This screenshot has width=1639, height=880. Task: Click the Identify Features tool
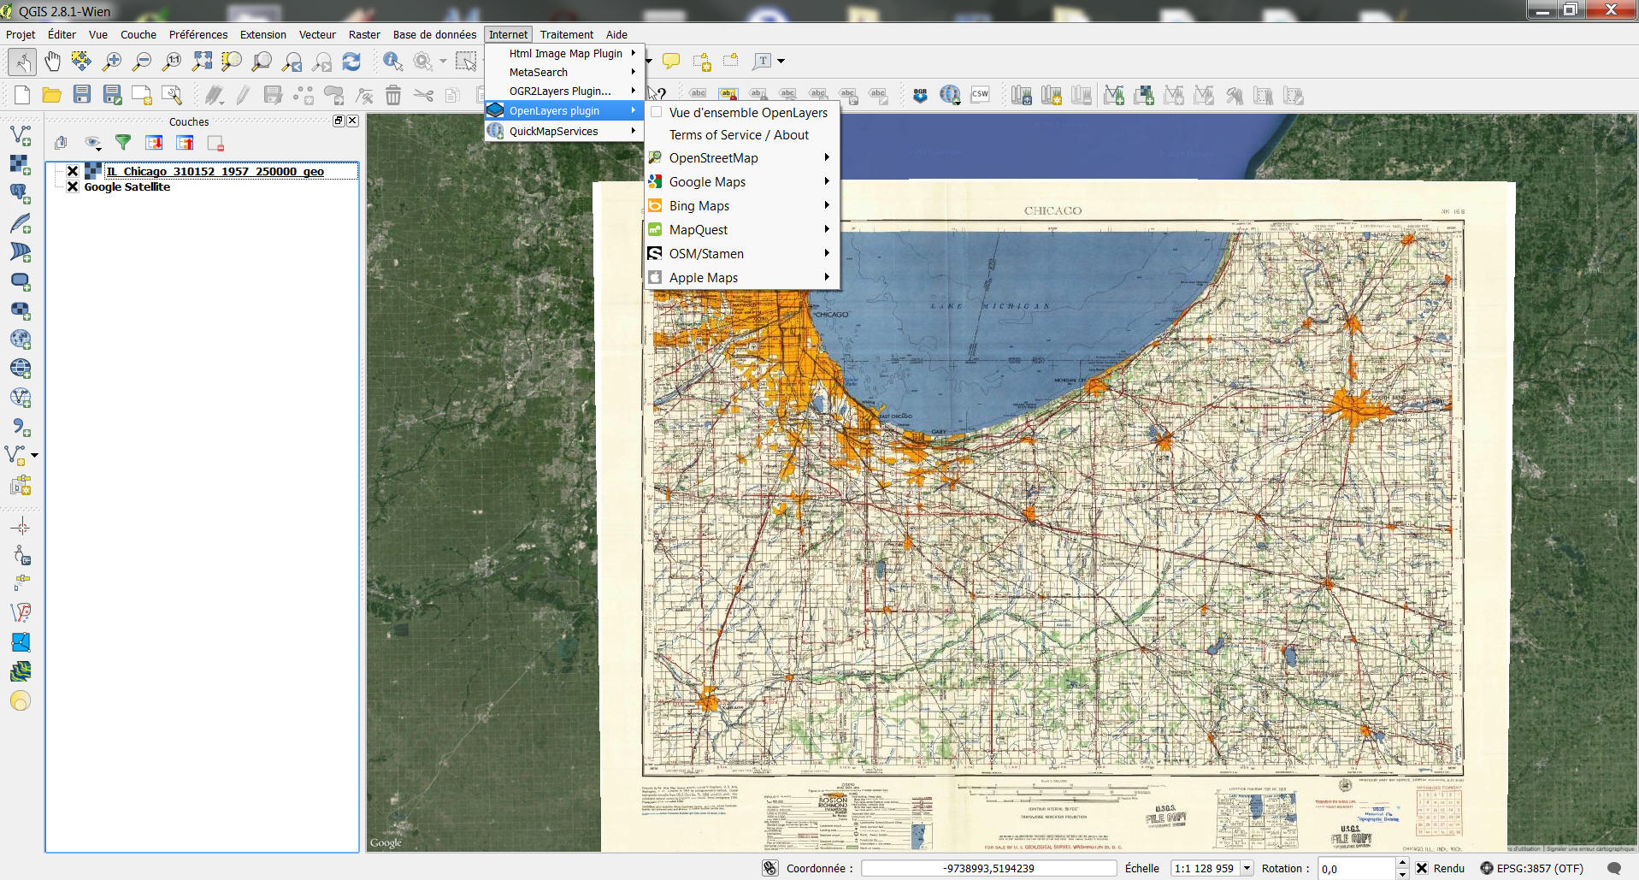point(392,61)
